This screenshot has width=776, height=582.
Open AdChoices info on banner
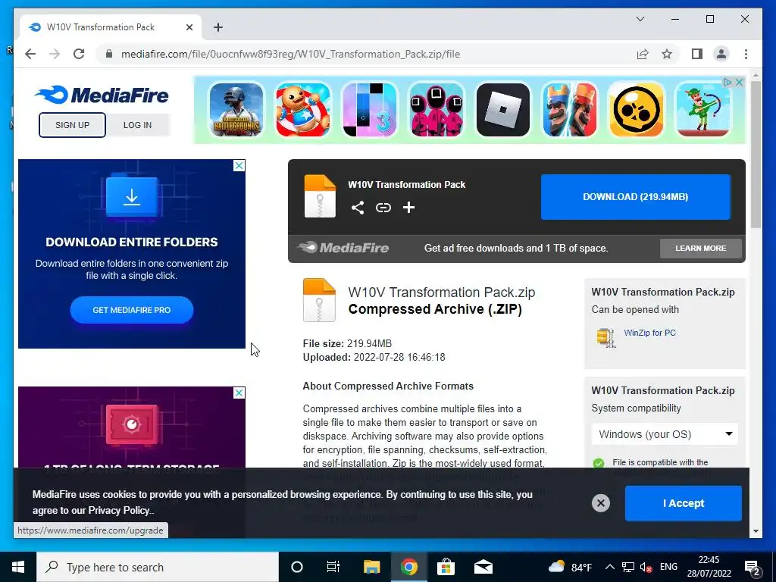[727, 82]
